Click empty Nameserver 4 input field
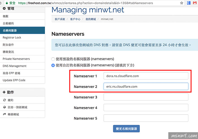The image size is (198, 139). tap(146, 108)
